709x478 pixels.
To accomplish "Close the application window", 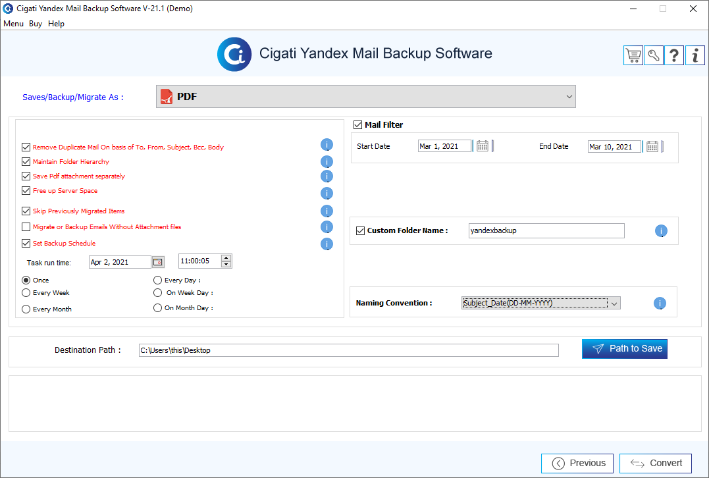I will click(x=693, y=9).
